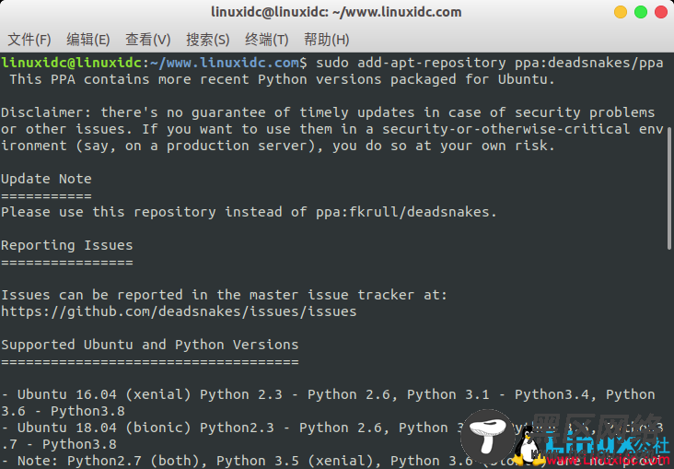The height and width of the screenshot is (469, 674).
Task: Click the github.com/deadsnakes/issues/issues URL
Action: pos(179,311)
